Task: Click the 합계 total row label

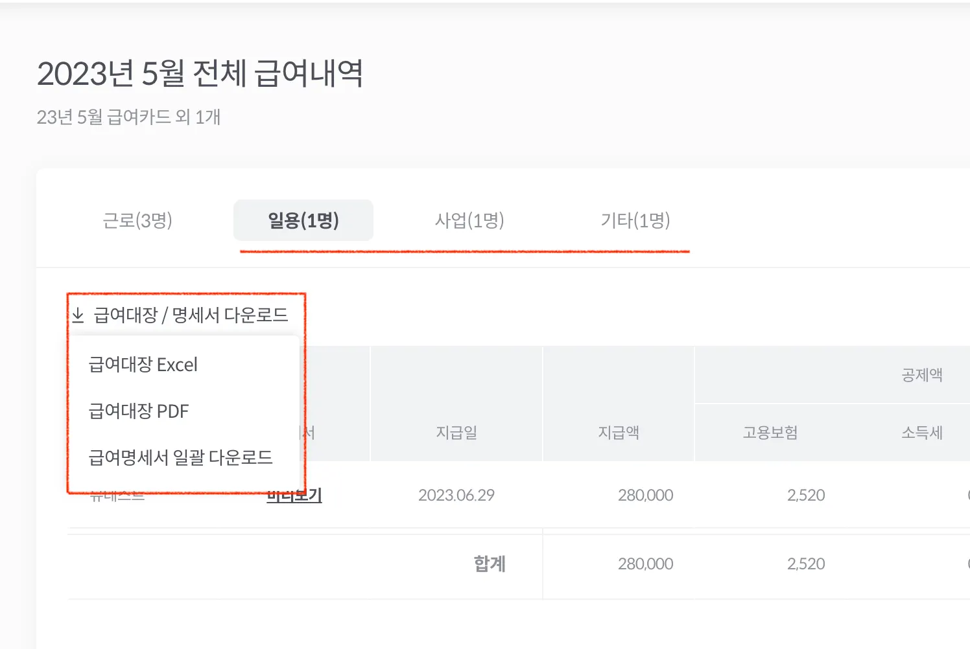Action: pyautogui.click(x=490, y=564)
